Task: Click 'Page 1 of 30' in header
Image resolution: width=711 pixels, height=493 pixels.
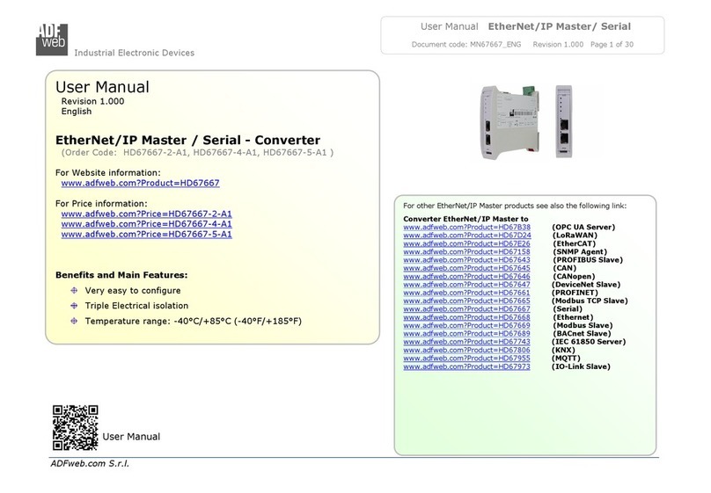Action: tap(612, 44)
